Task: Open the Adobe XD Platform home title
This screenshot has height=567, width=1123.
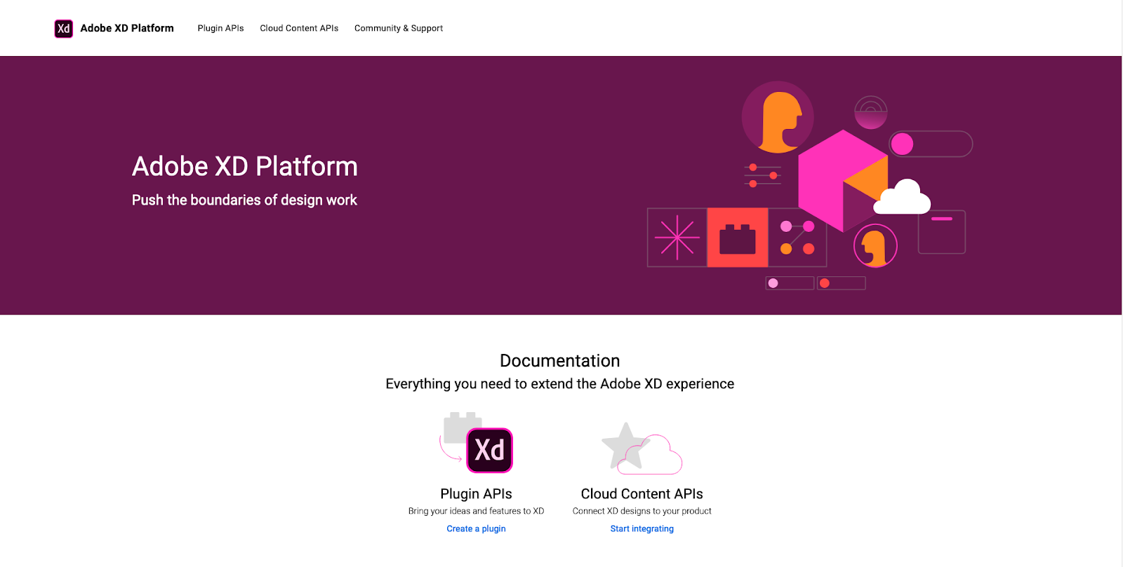Action: coord(127,28)
